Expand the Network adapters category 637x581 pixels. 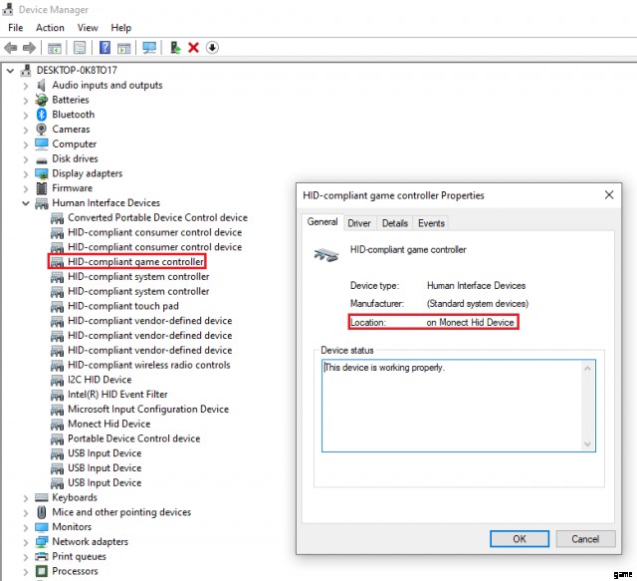(x=26, y=542)
